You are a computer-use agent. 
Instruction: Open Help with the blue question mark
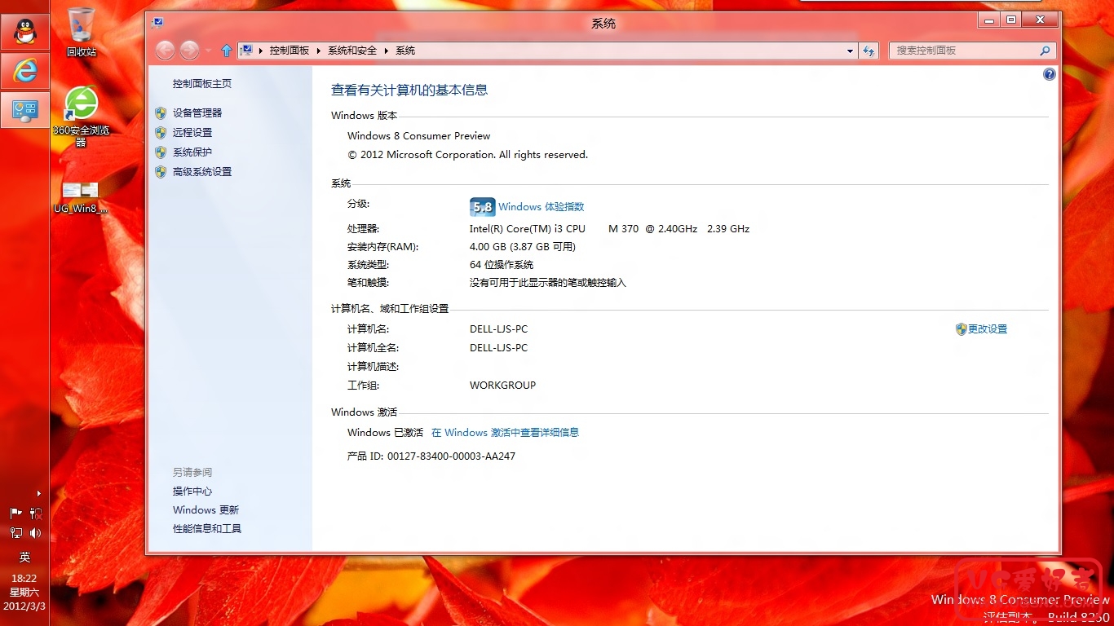click(x=1050, y=74)
